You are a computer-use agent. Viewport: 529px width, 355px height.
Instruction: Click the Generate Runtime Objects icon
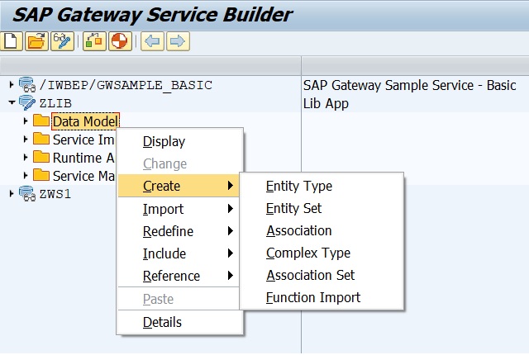pos(118,41)
